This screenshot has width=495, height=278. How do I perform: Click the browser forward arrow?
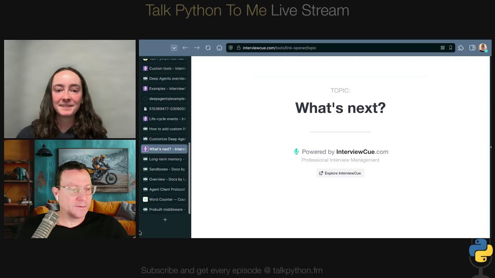[x=197, y=48]
